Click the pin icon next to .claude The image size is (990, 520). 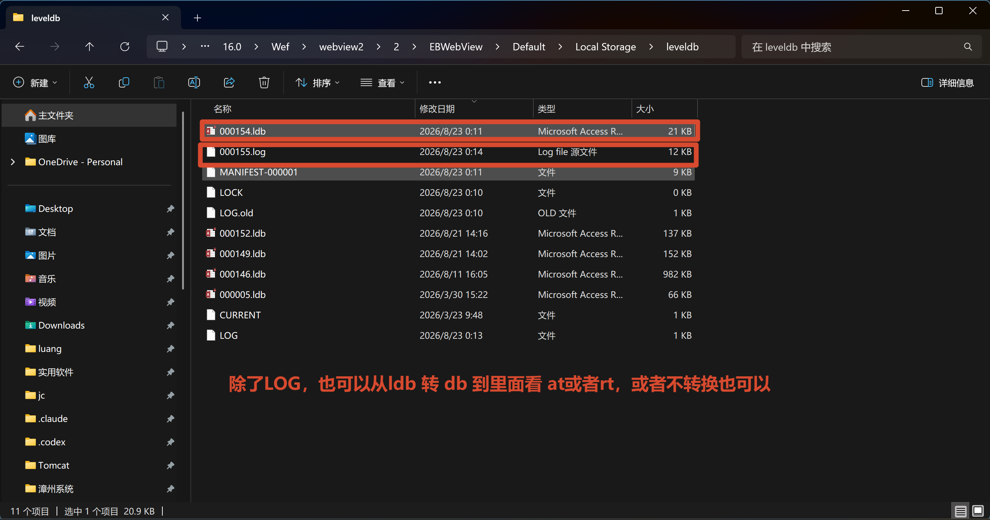tap(170, 419)
